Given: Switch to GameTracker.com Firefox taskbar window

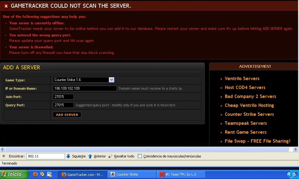Looking at the screenshot, I should click(82, 174).
